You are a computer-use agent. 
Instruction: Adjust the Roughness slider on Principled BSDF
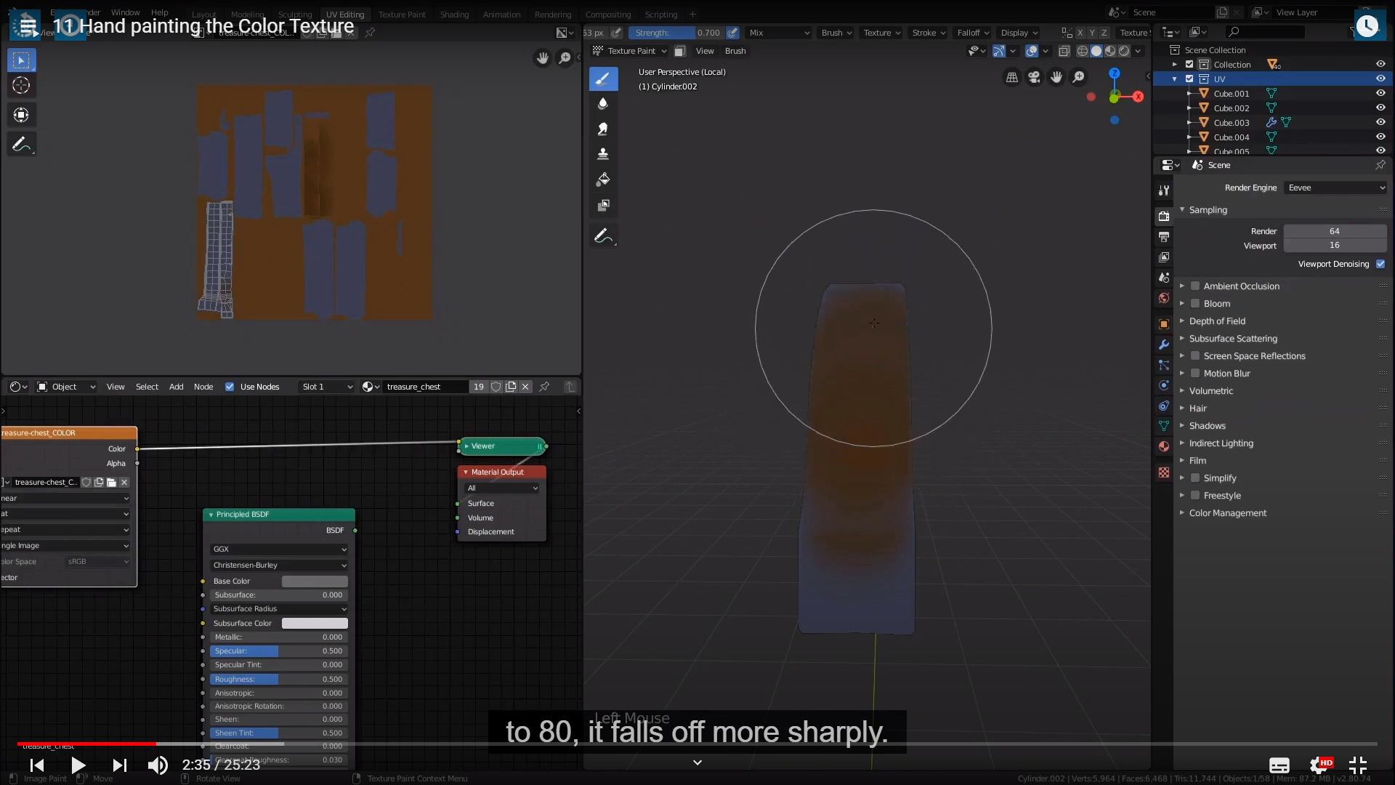click(279, 679)
